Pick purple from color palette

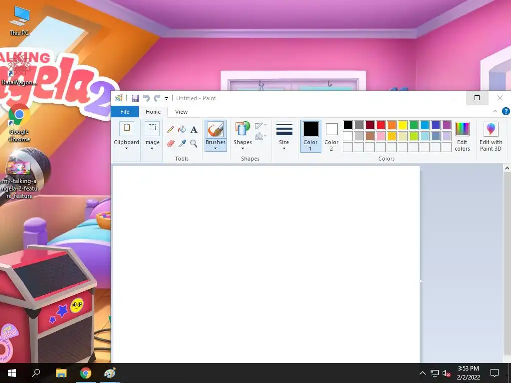[447, 125]
